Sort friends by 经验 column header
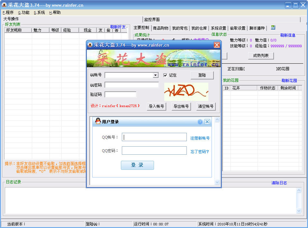 coord(70,30)
